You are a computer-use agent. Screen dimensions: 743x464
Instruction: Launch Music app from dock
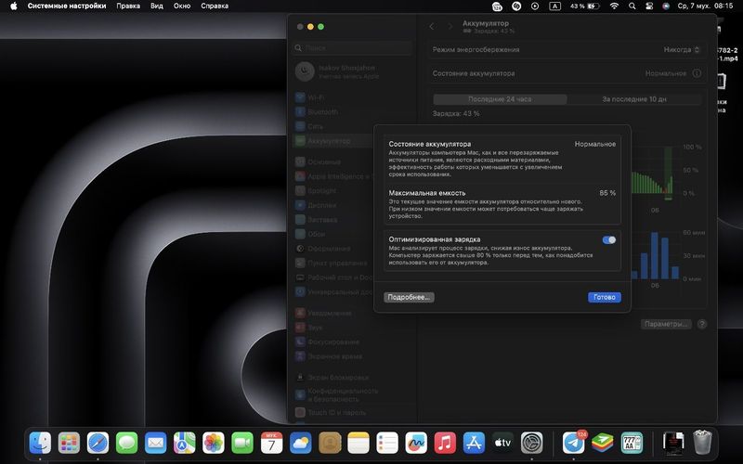coord(445,444)
